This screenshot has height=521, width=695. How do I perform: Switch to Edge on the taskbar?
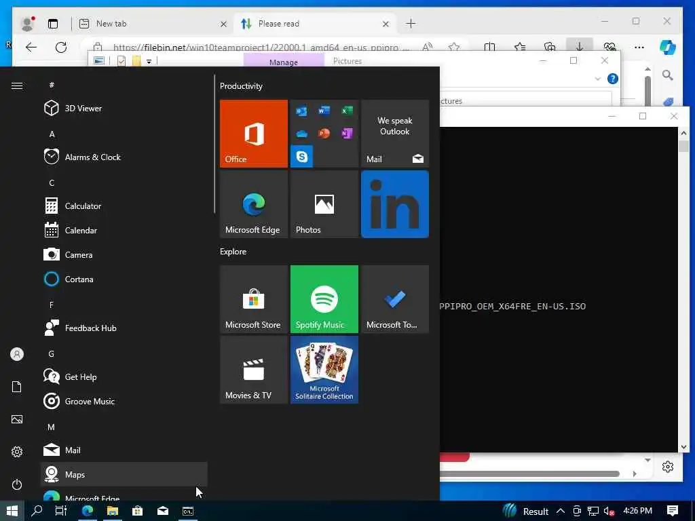(x=88, y=511)
